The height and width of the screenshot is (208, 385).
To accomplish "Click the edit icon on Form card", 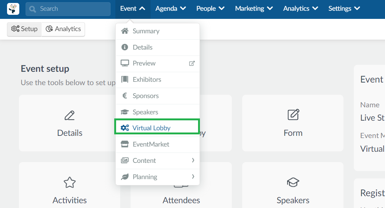I will 293,114.
